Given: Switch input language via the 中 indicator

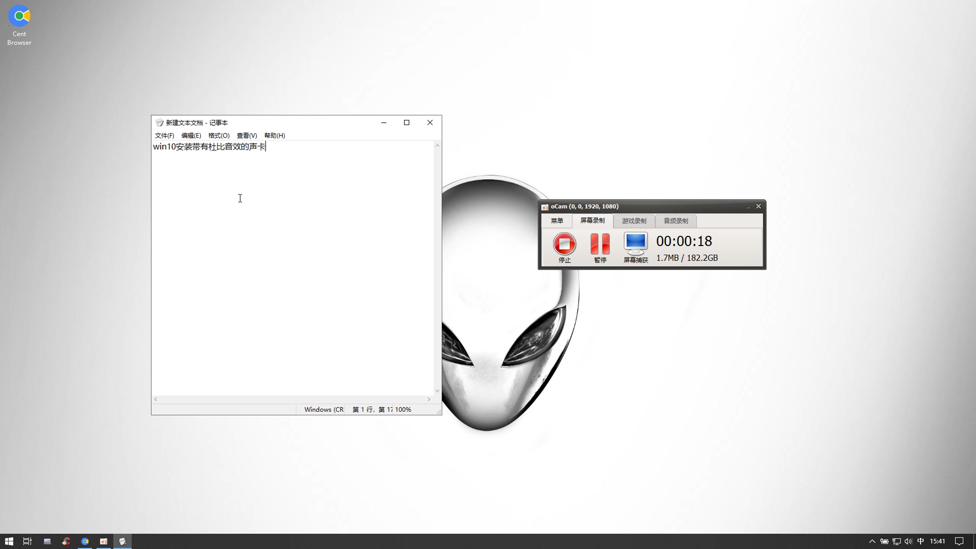Looking at the screenshot, I should tap(920, 541).
